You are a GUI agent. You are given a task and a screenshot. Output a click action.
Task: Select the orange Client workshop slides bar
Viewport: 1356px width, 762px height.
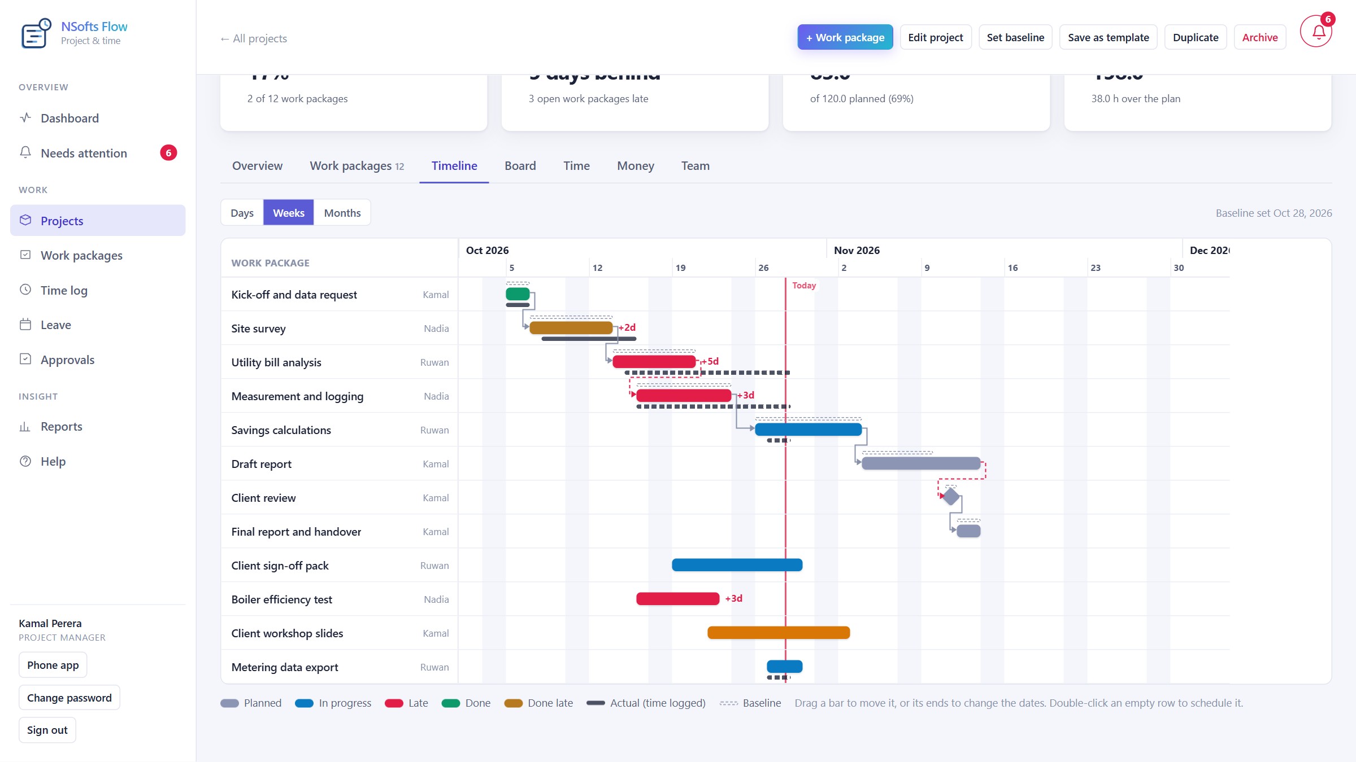coord(779,632)
